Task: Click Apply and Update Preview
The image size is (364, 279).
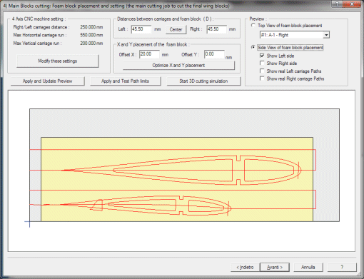Action: [47, 81]
